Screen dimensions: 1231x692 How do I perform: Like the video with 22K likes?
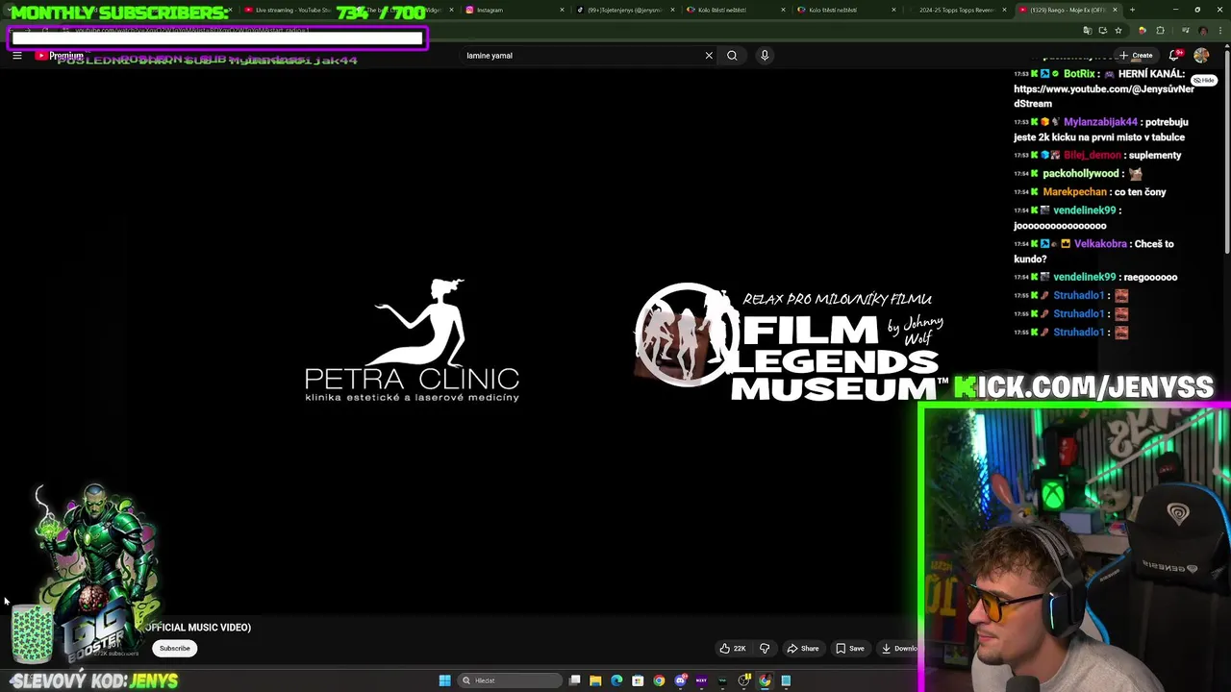tap(733, 649)
